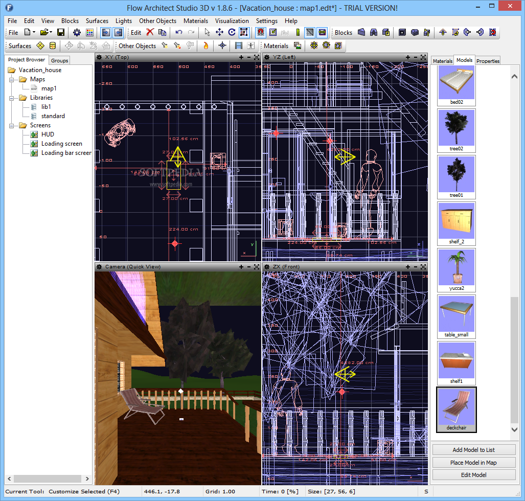Click Add Model to List button

click(x=473, y=450)
